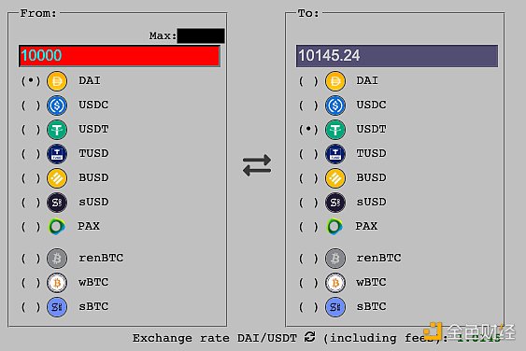This screenshot has height=351, width=526.
Task: Click the swap currencies arrows icon
Action: tap(257, 165)
